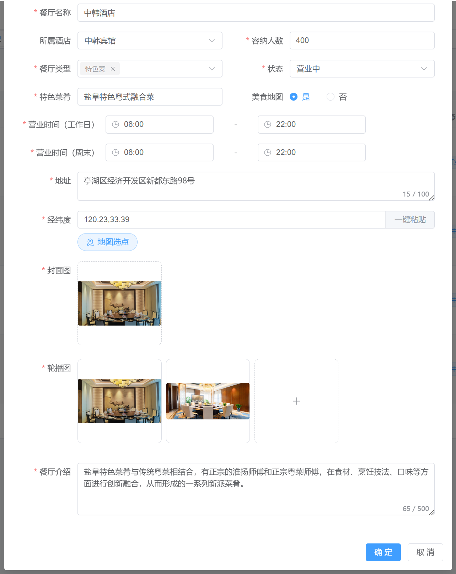Focus the 餐厅名称 input field
The image size is (456, 574).
[x=256, y=13]
